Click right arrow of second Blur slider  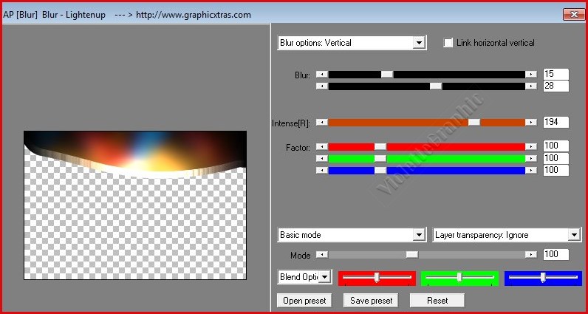pos(530,86)
